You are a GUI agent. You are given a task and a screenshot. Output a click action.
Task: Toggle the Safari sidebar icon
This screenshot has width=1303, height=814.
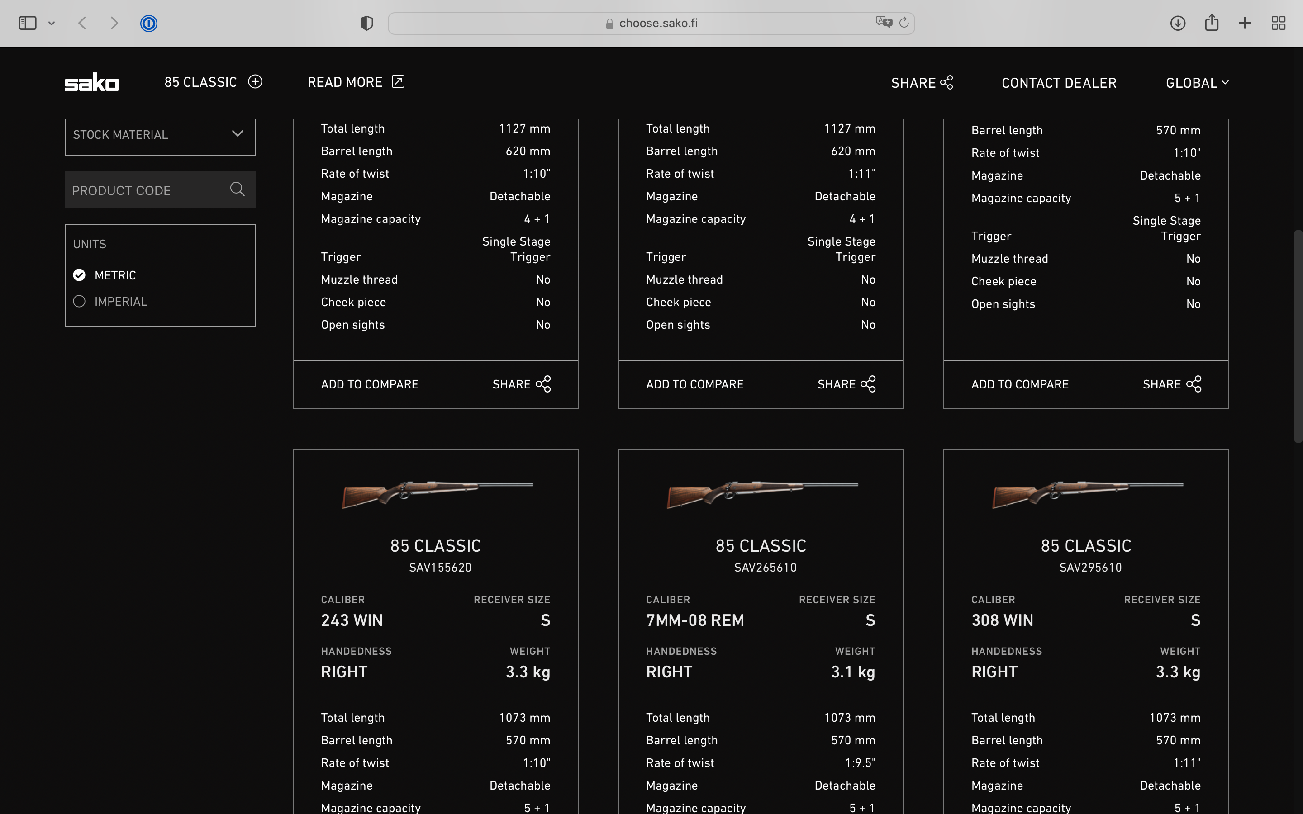tap(28, 23)
